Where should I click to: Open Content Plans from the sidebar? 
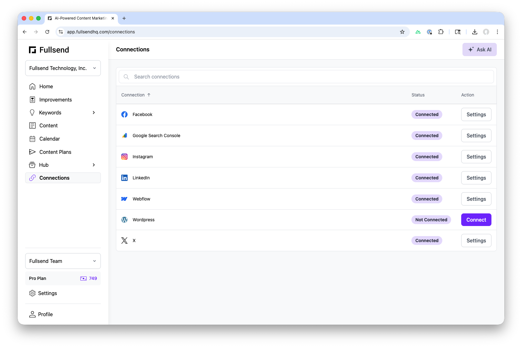(55, 152)
